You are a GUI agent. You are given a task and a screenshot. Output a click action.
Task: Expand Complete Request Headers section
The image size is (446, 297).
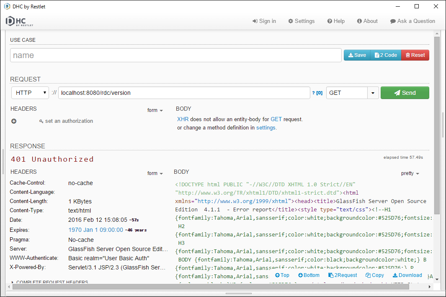[x=50, y=282]
